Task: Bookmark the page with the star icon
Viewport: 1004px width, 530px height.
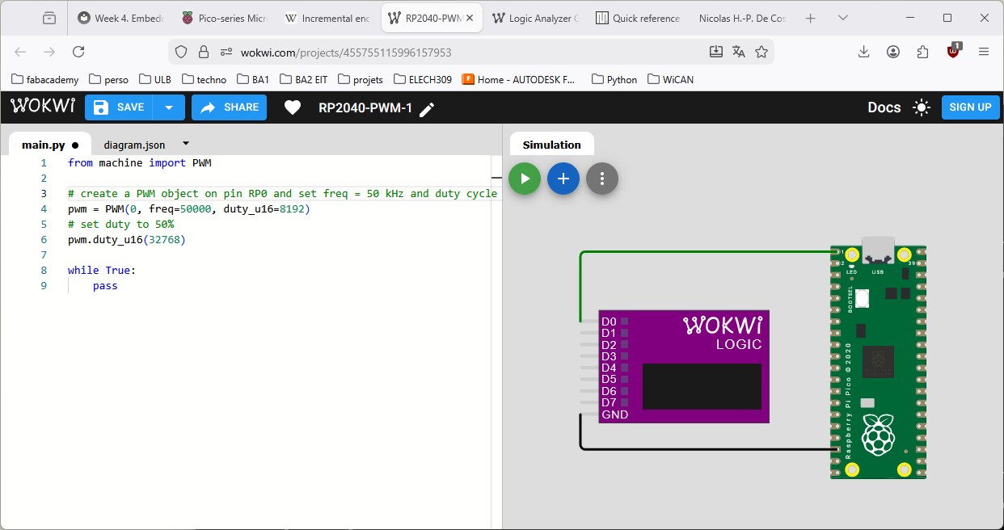Action: point(761,51)
